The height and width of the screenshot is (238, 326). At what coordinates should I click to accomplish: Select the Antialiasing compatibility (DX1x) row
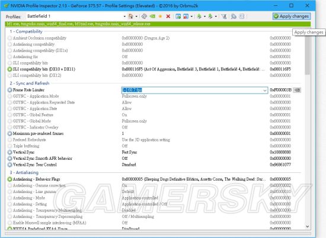(x=154, y=50)
